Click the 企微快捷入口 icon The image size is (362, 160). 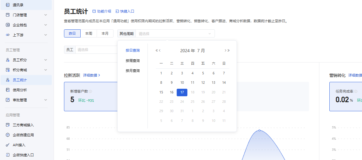8,155
